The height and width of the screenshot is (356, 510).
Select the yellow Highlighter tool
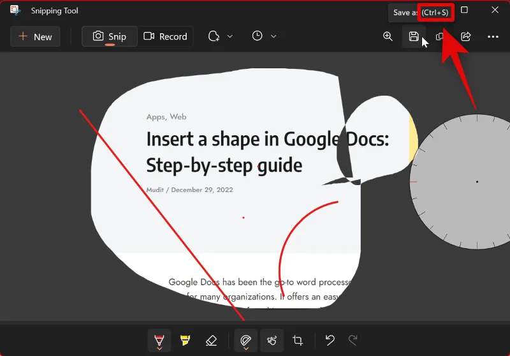pos(185,341)
